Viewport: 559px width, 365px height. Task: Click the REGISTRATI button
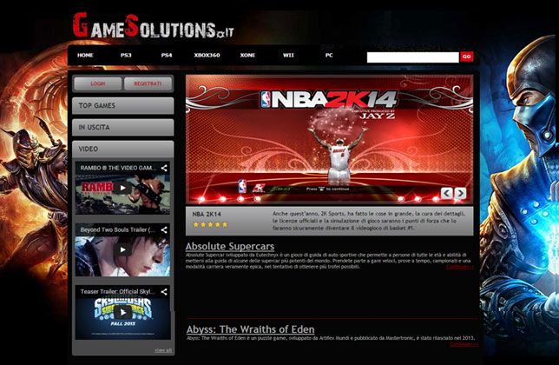[x=148, y=83]
